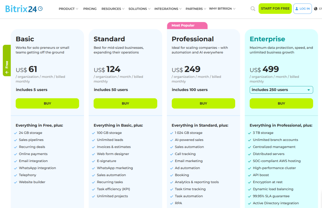Click the checkmark beside AI-powered sales
This screenshot has width=322, height=208.
point(172,140)
